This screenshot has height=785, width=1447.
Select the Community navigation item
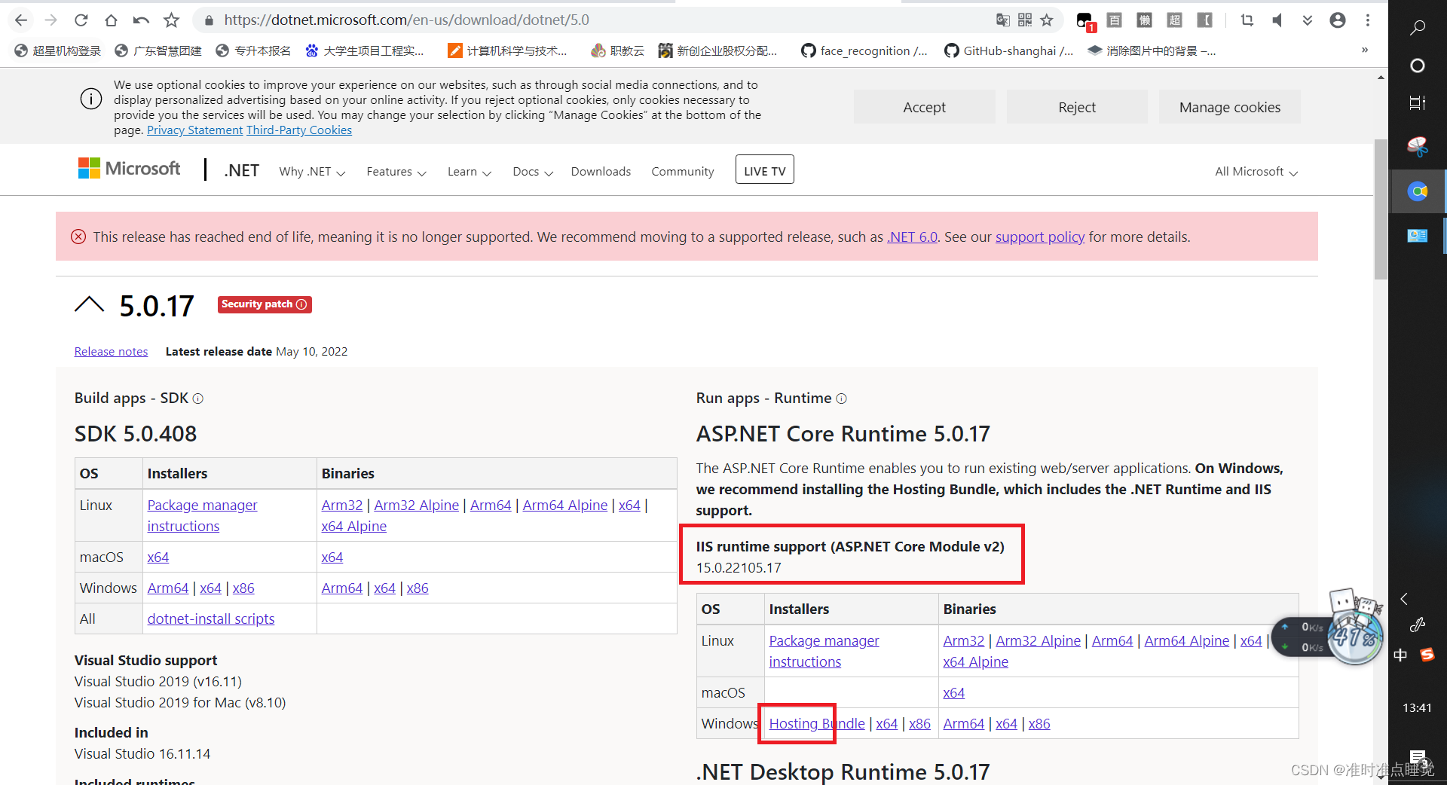tap(682, 172)
